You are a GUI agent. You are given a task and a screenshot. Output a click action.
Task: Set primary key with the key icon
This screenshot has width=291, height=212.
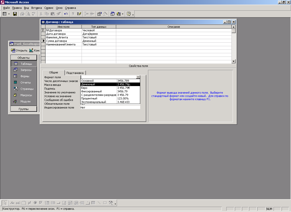pos(73,14)
